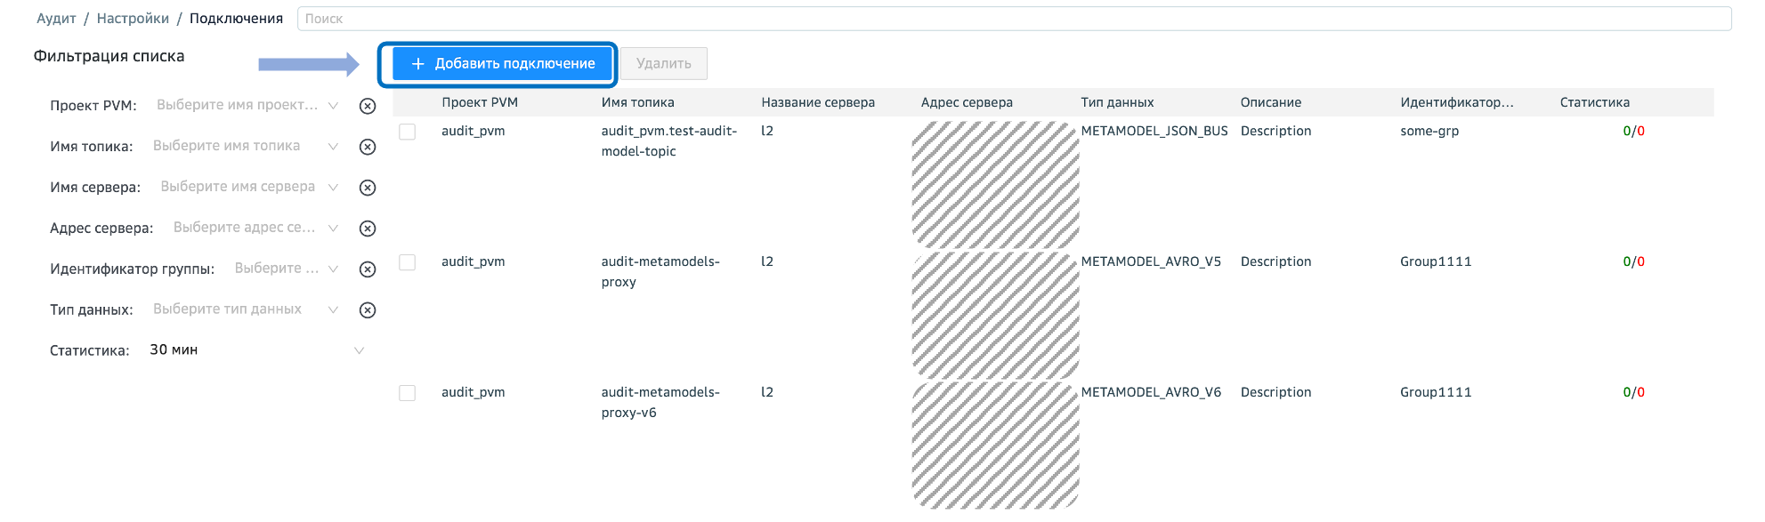Clear the Идентификатор группы filter

(x=367, y=269)
